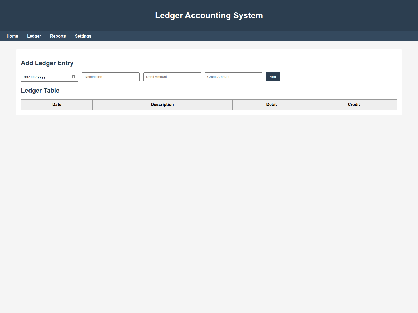The image size is (418, 313).
Task: Click the Debit Amount input field
Action: click(172, 77)
